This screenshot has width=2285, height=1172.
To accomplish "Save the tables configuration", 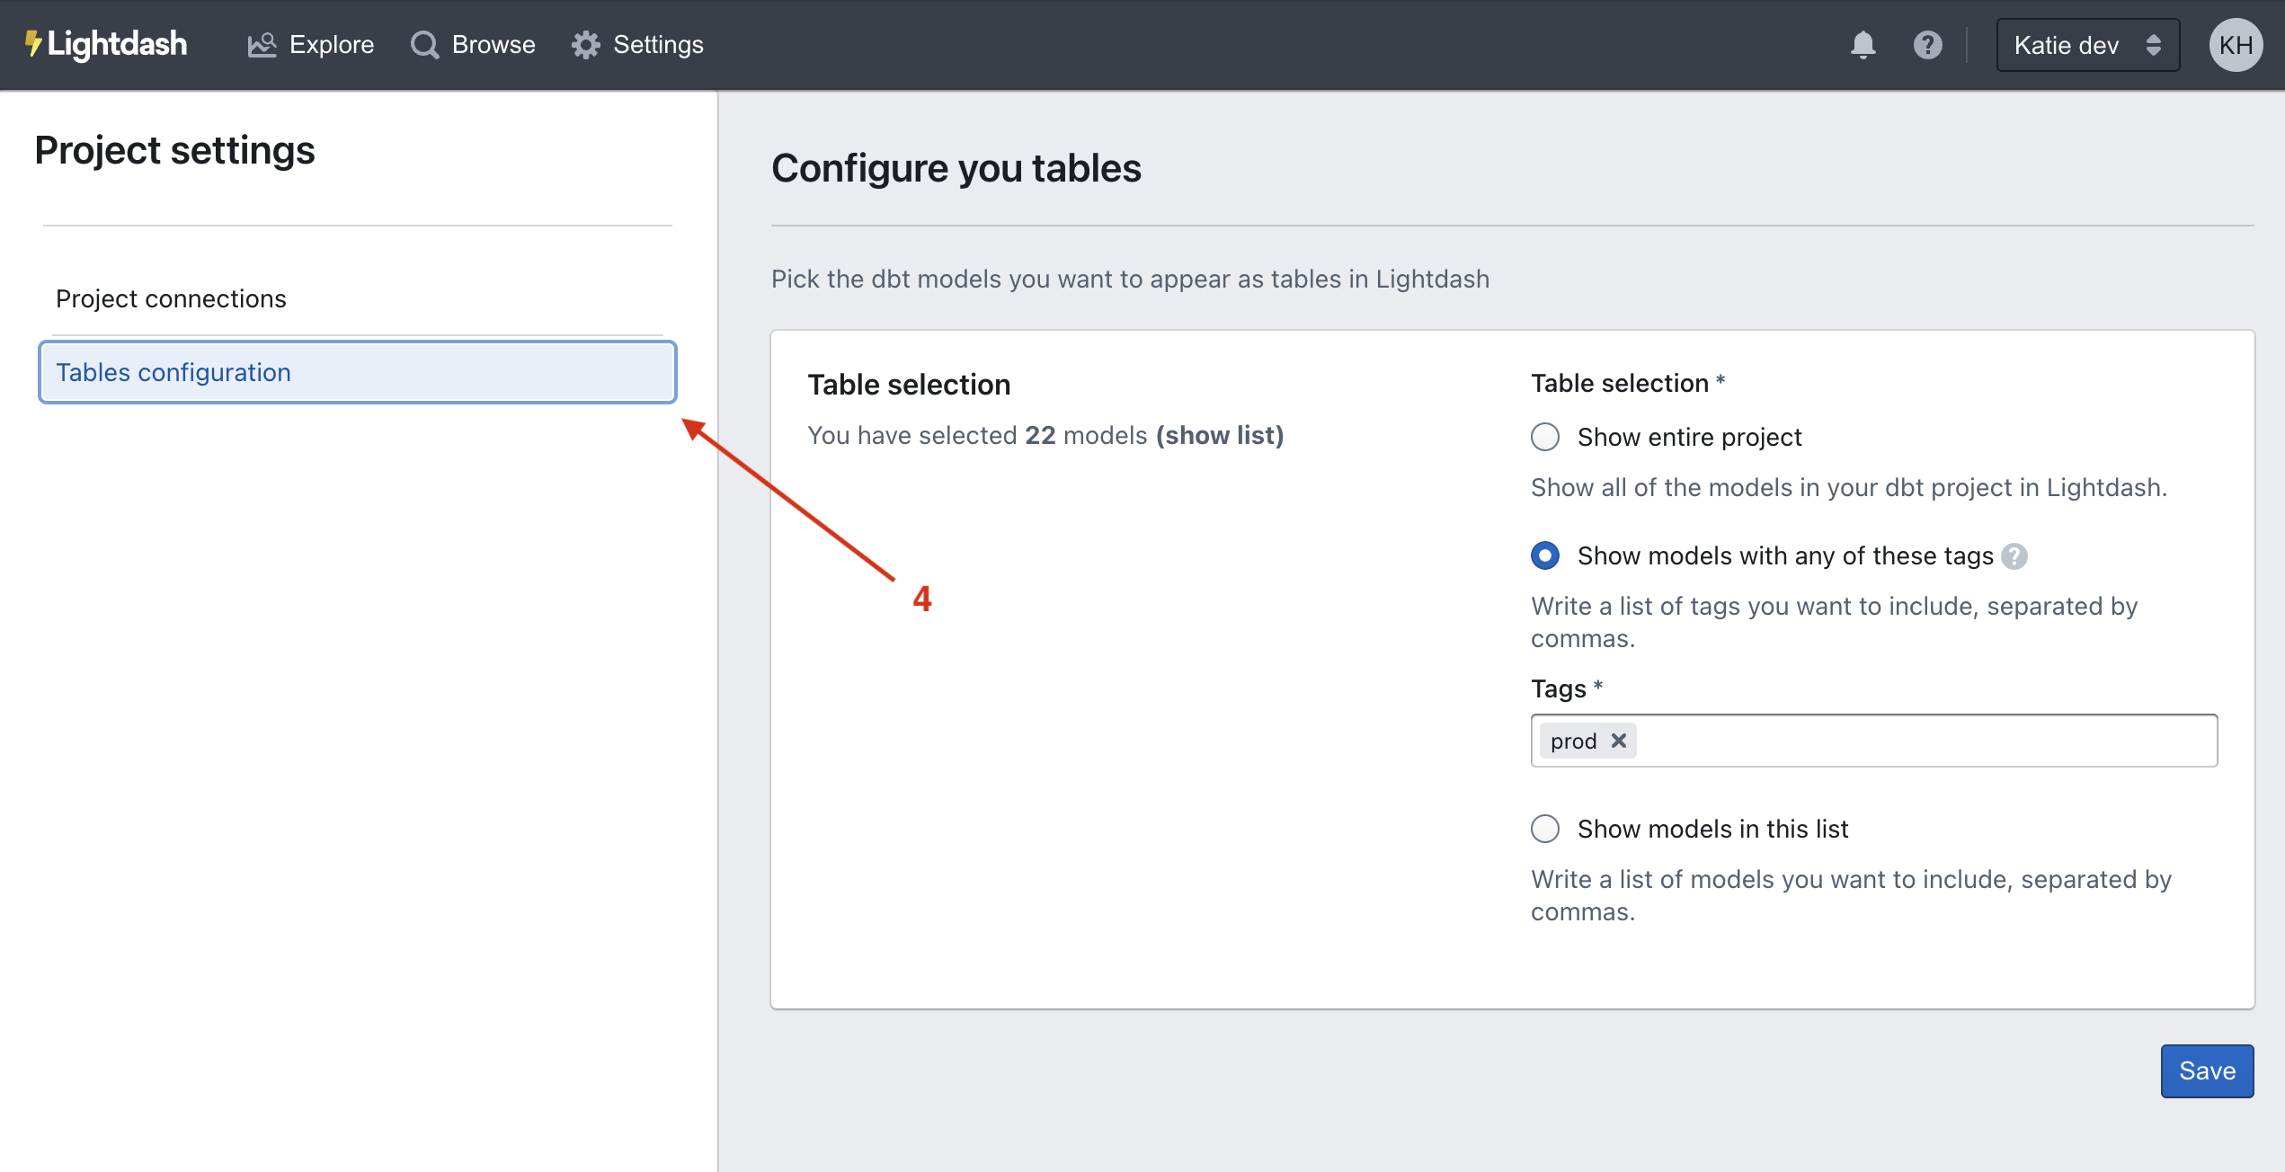I will [2206, 1070].
